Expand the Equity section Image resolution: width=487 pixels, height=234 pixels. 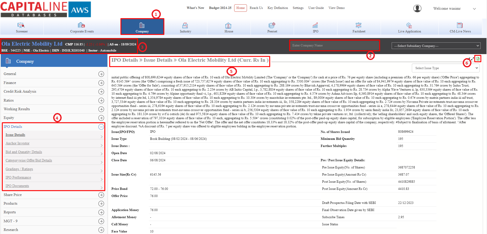point(101,118)
